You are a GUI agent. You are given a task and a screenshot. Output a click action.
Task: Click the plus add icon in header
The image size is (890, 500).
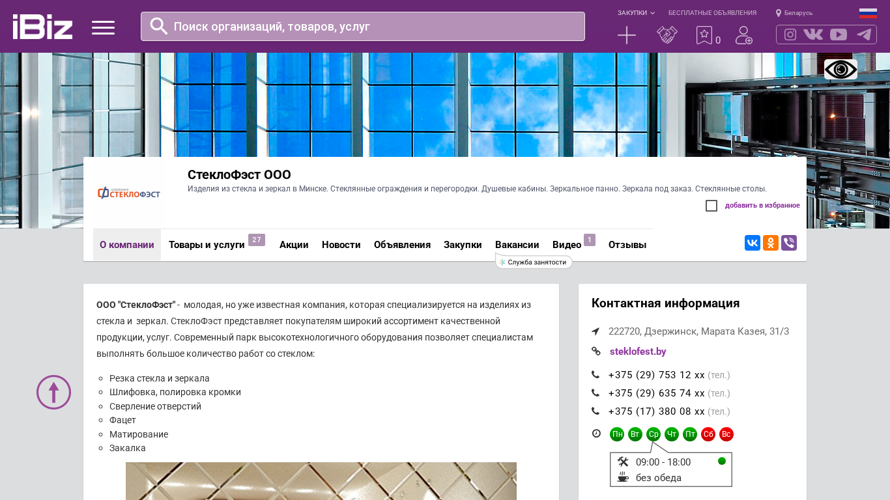627,35
